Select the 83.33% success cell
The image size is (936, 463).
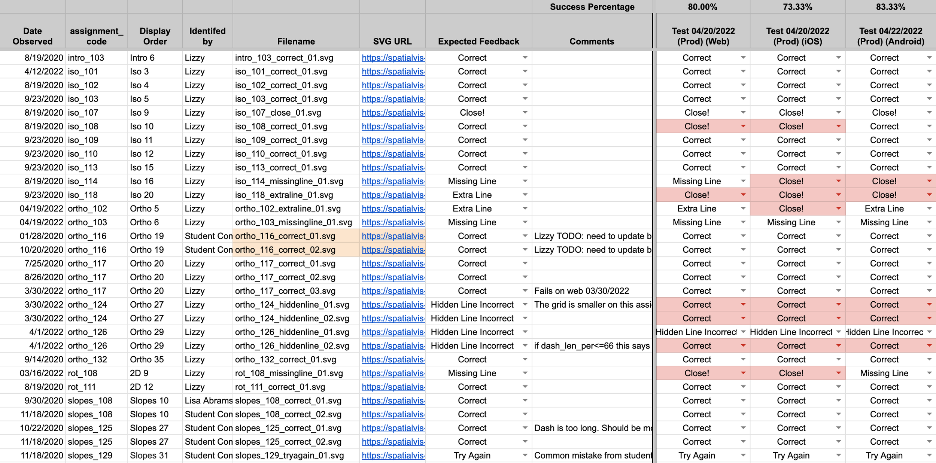coord(891,7)
